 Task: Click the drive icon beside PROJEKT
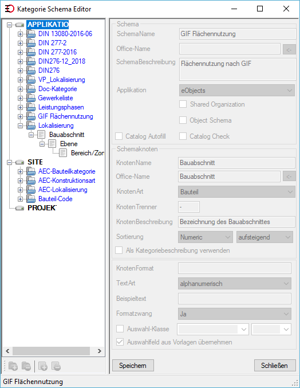coord(20,208)
